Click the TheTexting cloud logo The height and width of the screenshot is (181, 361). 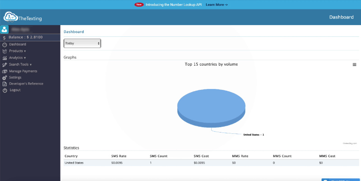coord(10,18)
